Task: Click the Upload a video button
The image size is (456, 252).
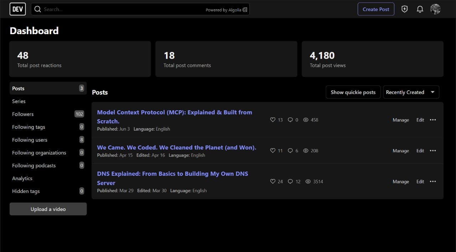Action: tap(48, 209)
